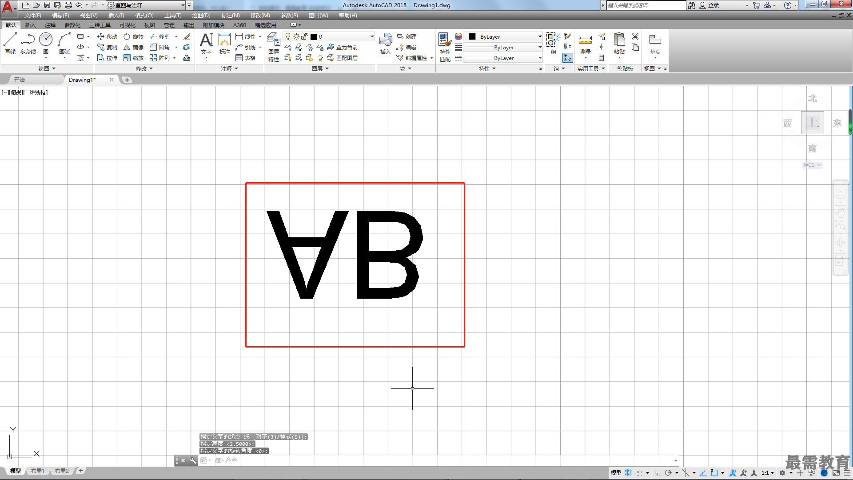Open the 格式(O) menu

[144, 16]
